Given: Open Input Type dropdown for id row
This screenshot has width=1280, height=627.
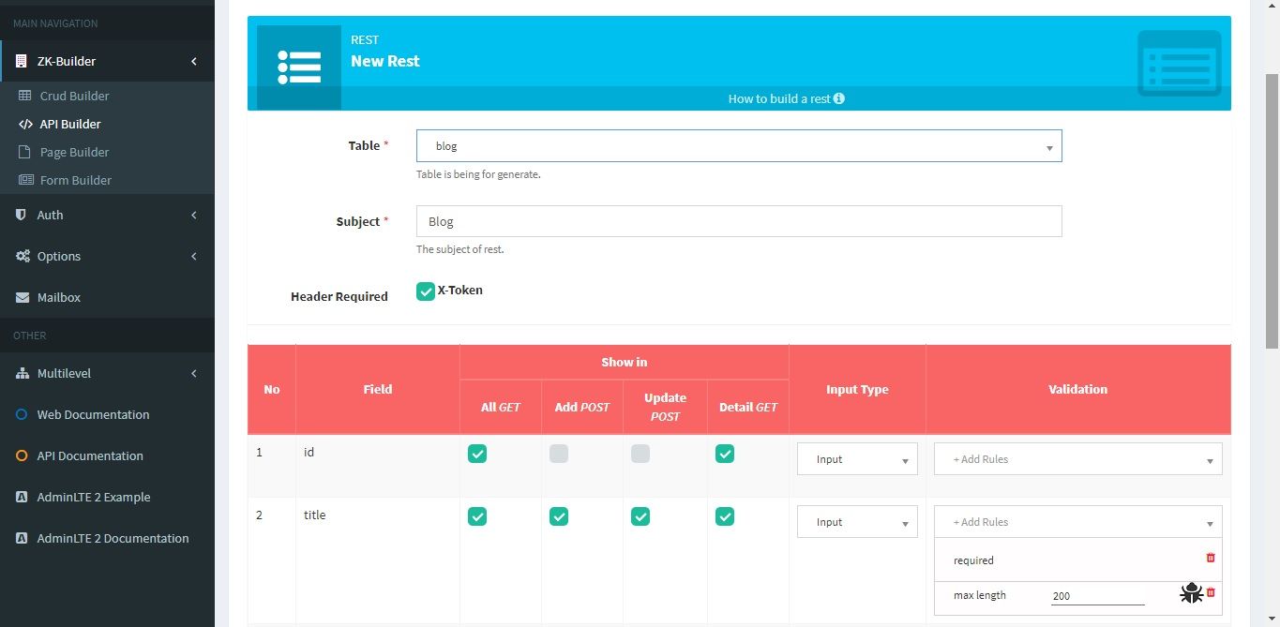Looking at the screenshot, I should click(x=857, y=459).
